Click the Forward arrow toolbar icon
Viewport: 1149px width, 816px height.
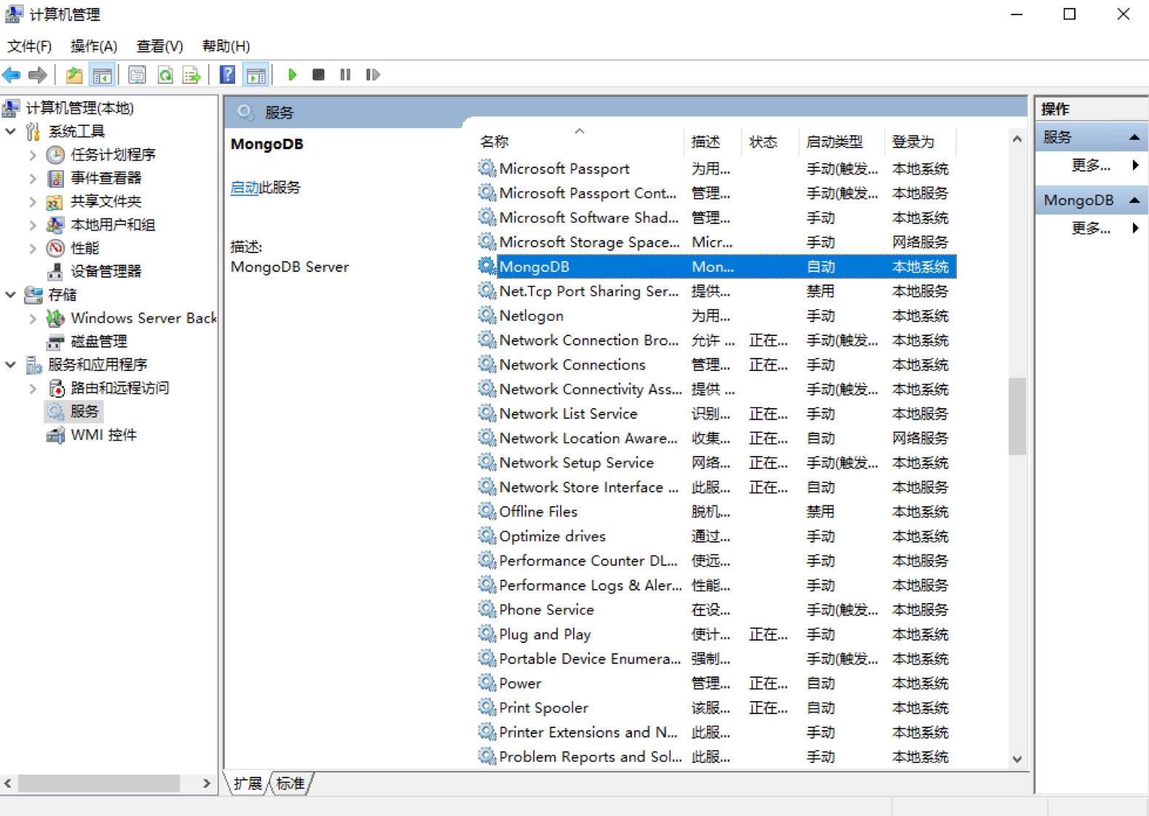coord(38,74)
